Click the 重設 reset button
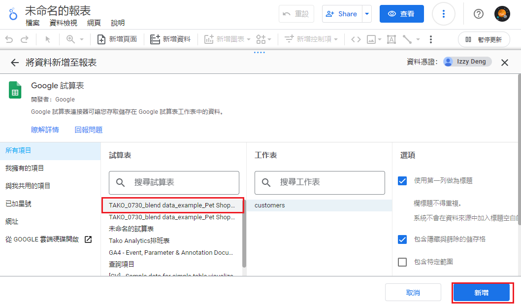This screenshot has width=521, height=306. click(296, 14)
